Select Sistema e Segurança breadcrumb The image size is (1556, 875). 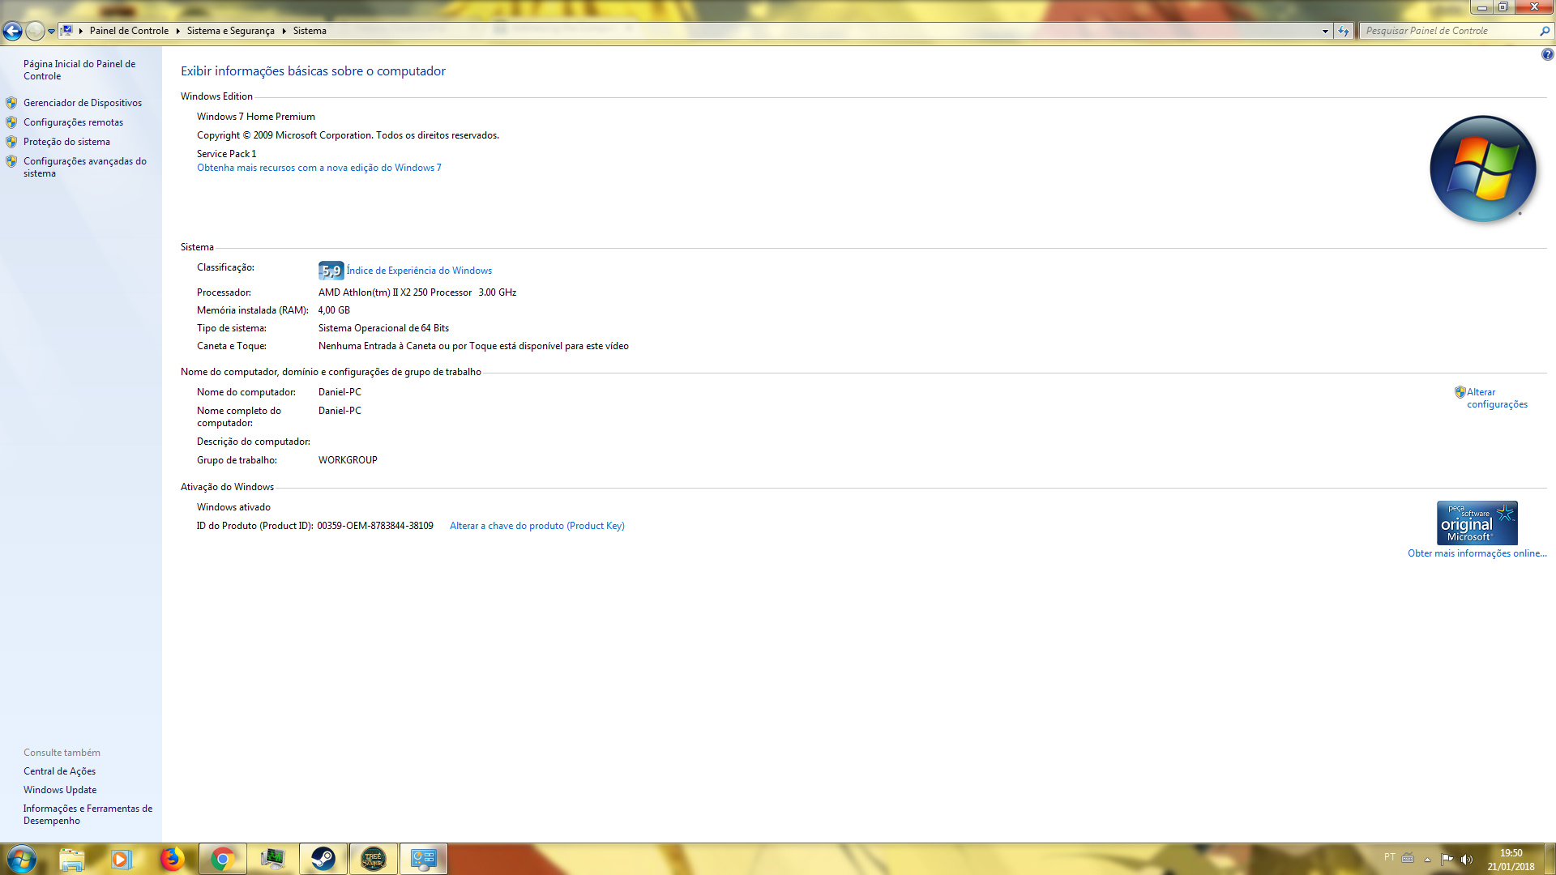tap(230, 31)
